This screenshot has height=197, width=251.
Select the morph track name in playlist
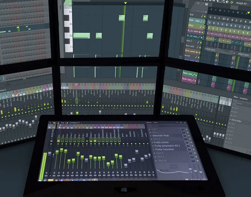click(x=187, y=56)
